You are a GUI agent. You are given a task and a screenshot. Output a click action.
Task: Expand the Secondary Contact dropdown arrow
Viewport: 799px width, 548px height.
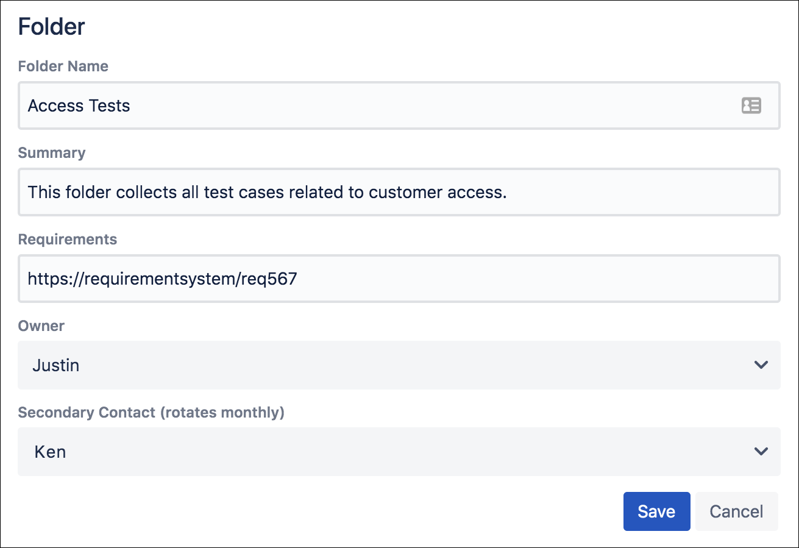tap(760, 452)
